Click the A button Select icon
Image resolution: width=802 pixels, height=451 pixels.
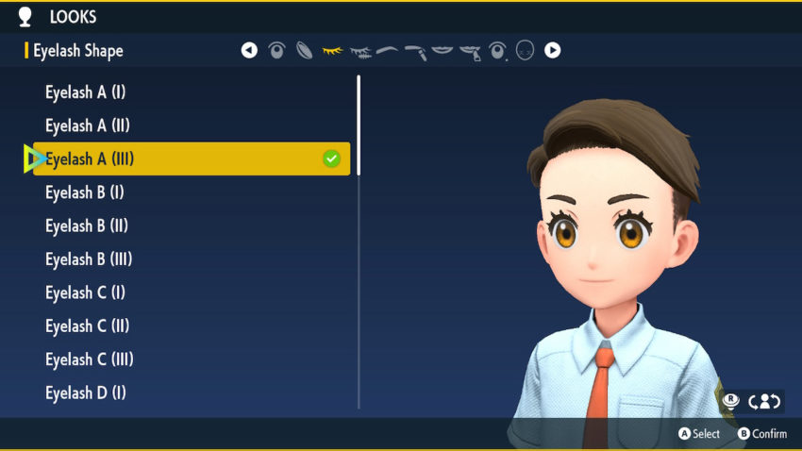[684, 434]
